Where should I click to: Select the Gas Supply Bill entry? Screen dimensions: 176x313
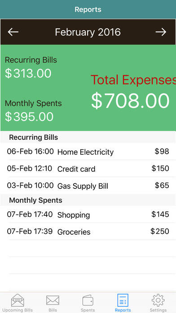tap(88, 185)
